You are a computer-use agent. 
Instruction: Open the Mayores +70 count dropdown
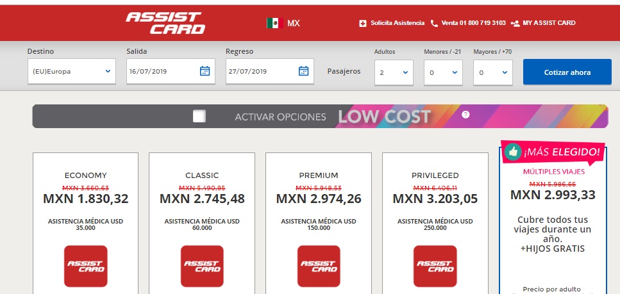pyautogui.click(x=493, y=73)
